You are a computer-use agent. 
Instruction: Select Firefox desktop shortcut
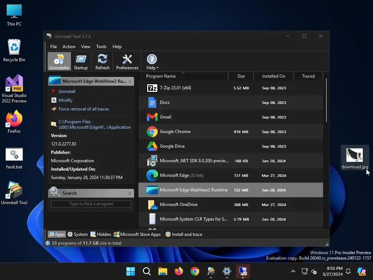(x=14, y=122)
